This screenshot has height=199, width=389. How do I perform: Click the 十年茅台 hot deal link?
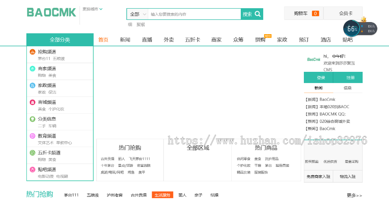click(108, 165)
